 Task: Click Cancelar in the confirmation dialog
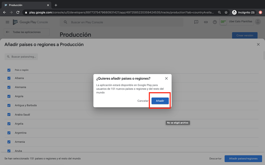pos(143,101)
